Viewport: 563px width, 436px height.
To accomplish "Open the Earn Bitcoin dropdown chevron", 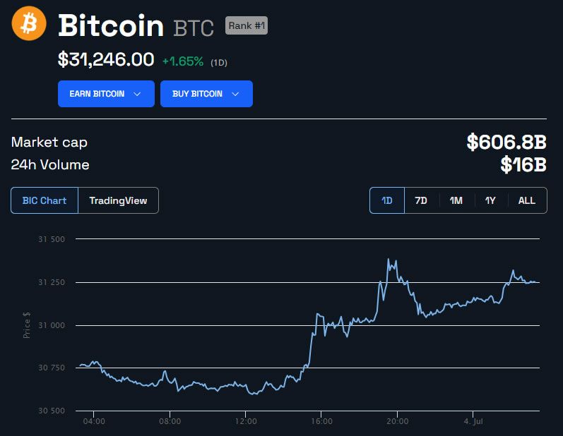I will tap(137, 94).
